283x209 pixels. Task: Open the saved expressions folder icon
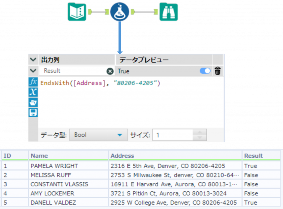coord(33,102)
